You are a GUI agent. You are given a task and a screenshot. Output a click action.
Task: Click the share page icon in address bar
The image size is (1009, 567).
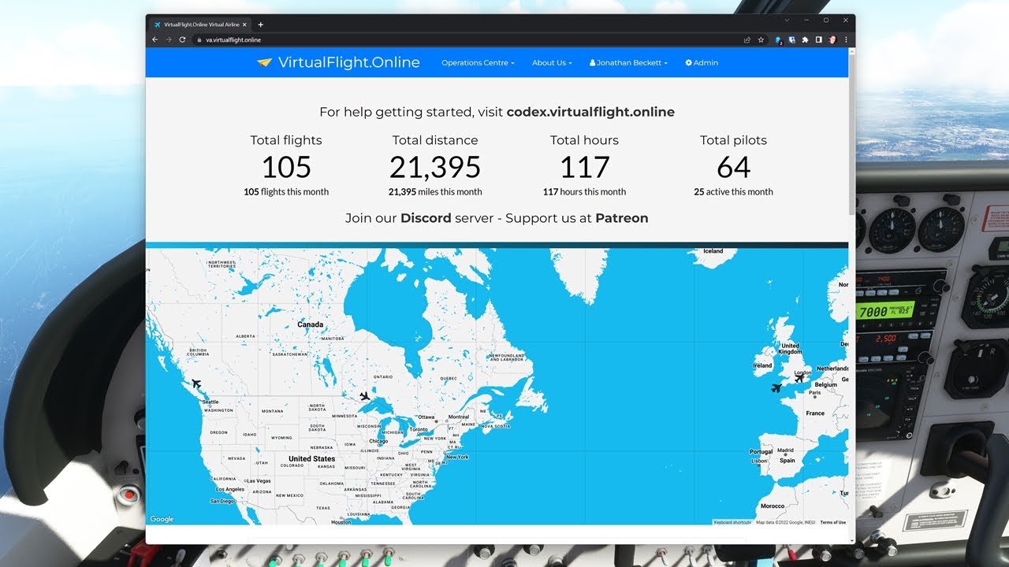click(x=747, y=39)
